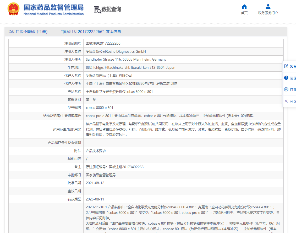Click the 注册证编号 row label
Screen dimensions: 296x233
pos(73,43)
